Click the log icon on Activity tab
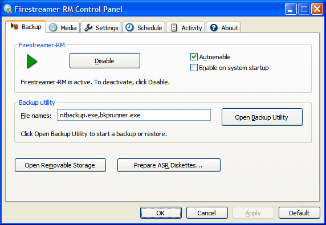Viewport: 326px width, 225px height. [174, 28]
